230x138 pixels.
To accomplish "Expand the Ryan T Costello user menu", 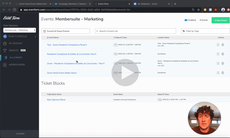I will pyautogui.click(x=35, y=37).
